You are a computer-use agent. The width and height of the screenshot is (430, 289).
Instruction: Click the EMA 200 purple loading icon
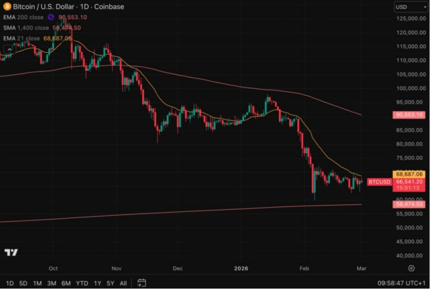pos(51,17)
